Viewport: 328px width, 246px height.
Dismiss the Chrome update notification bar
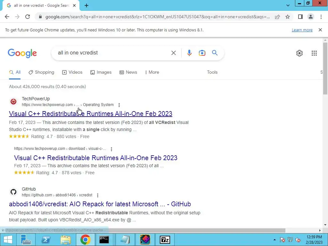[320, 30]
